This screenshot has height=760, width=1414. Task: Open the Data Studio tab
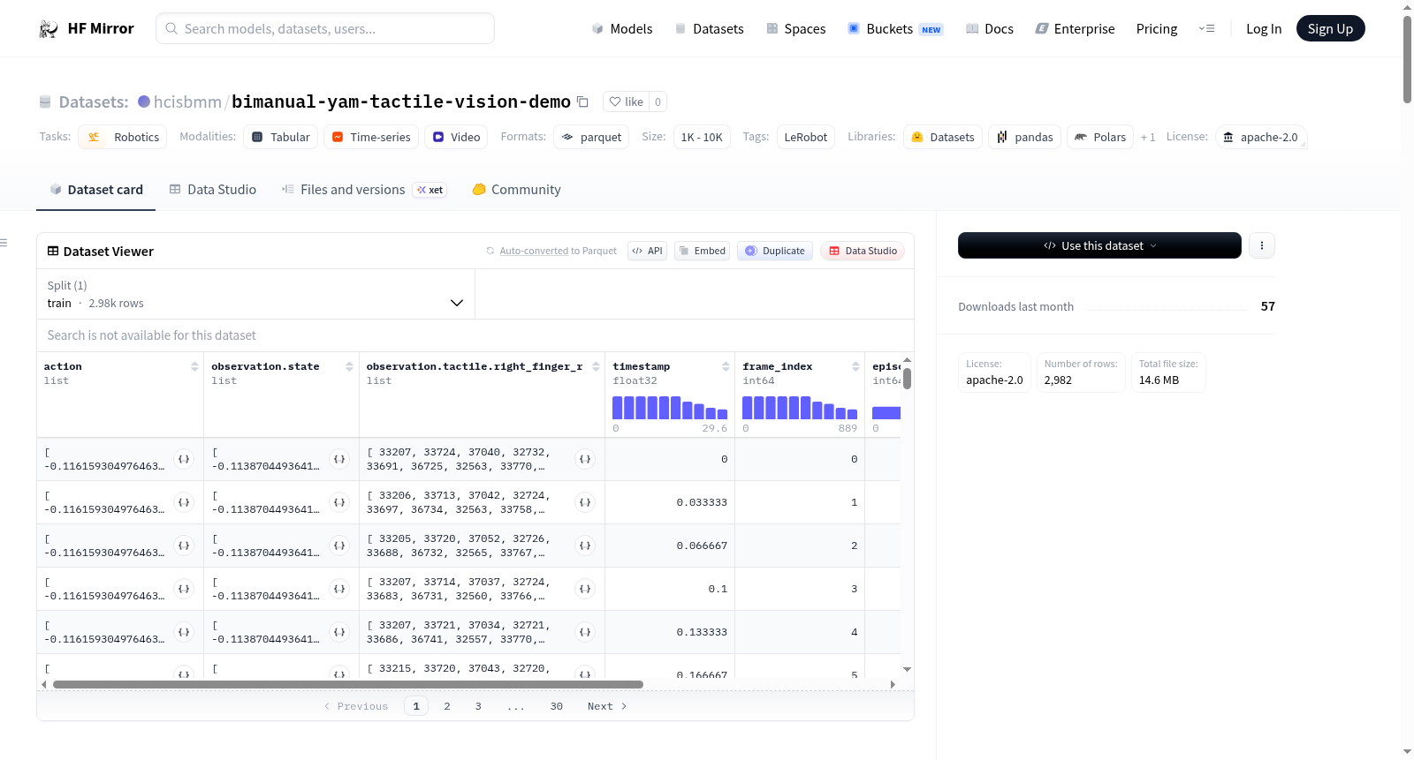pos(213,190)
